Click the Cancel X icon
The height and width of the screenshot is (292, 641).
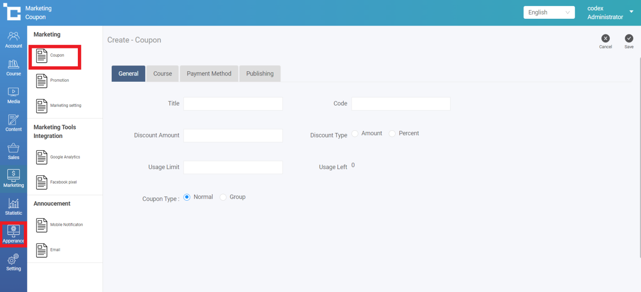click(x=605, y=39)
